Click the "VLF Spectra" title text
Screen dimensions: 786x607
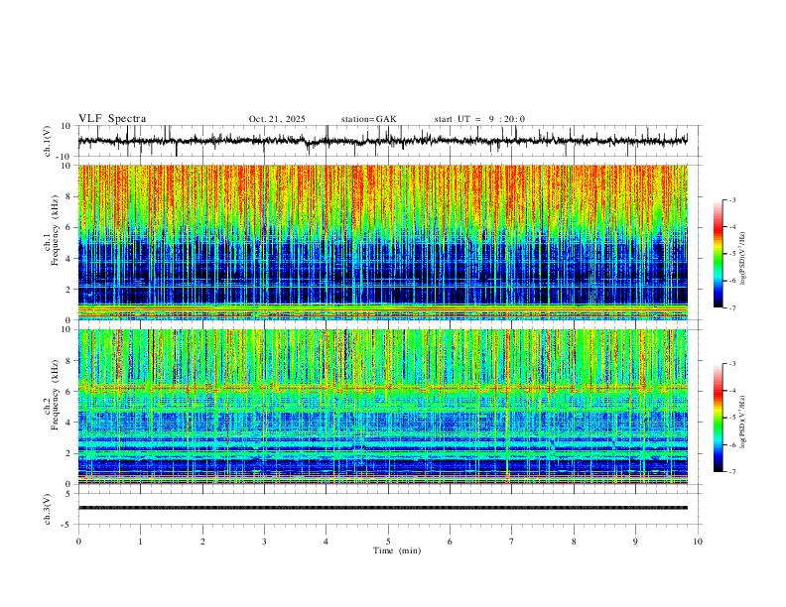(x=112, y=119)
